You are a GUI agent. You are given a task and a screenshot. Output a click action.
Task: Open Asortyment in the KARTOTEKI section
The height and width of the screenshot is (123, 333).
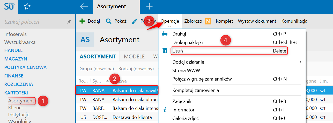[x=21, y=101]
